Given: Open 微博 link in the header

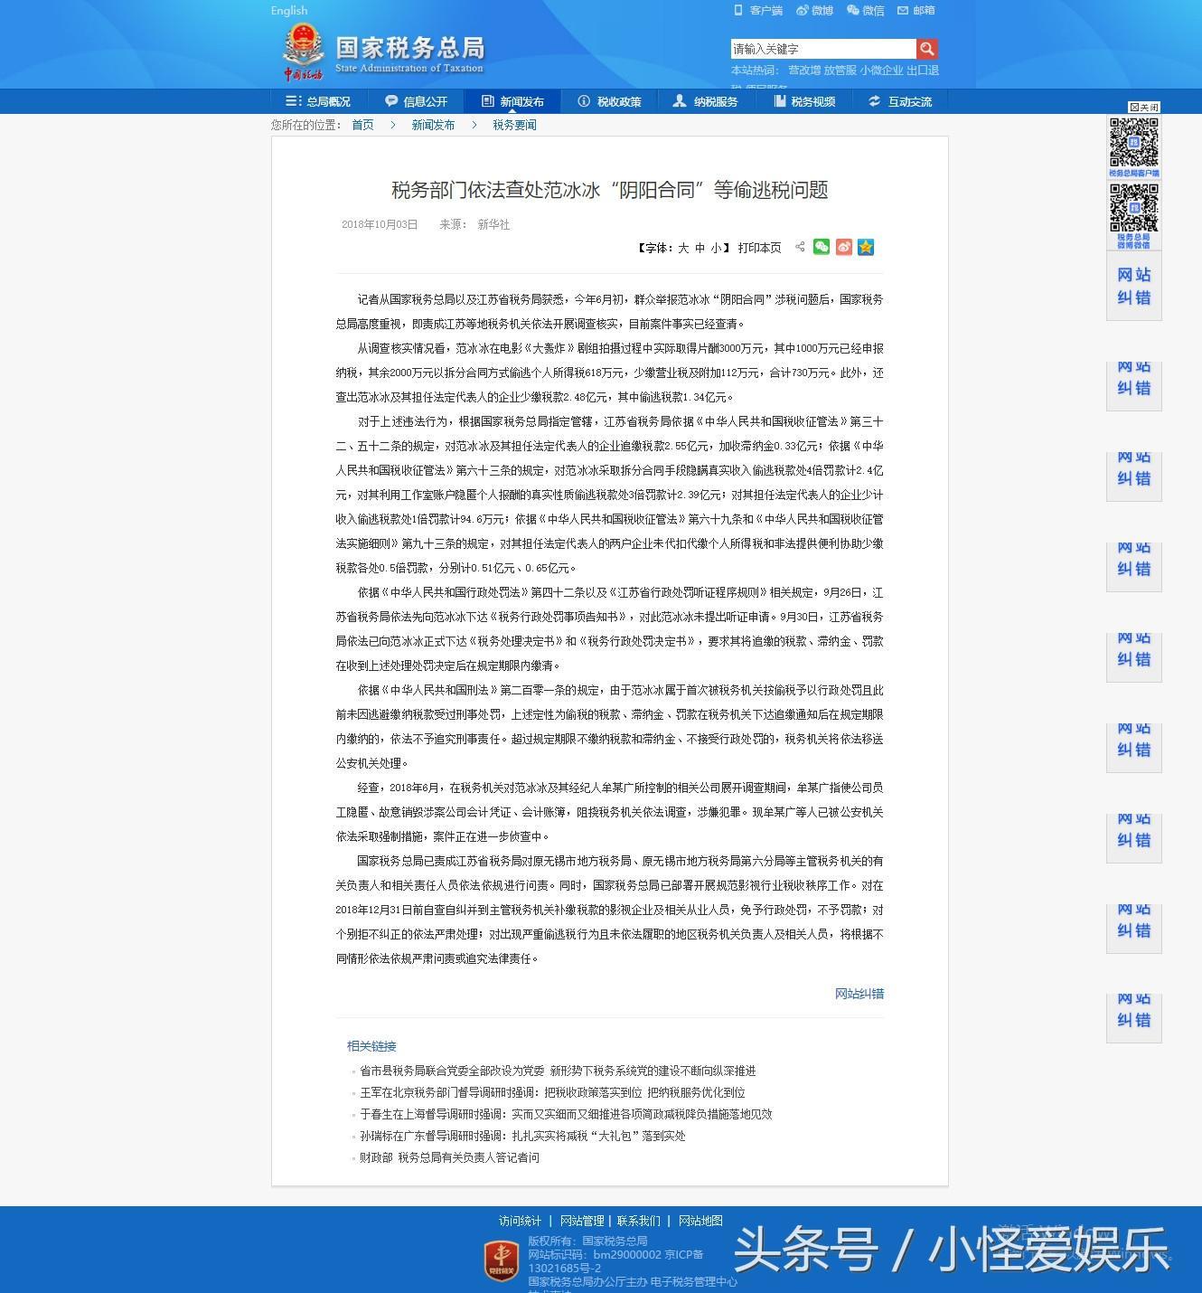Looking at the screenshot, I should (x=814, y=11).
